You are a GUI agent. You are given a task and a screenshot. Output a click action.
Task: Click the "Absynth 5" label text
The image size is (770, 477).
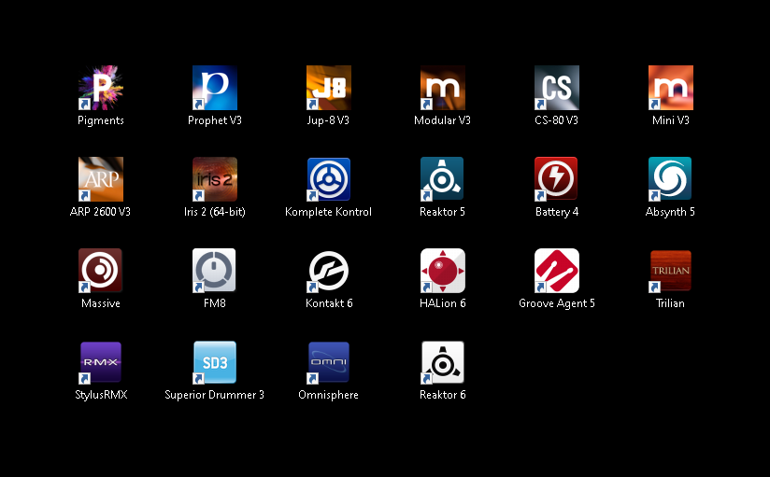pyautogui.click(x=670, y=212)
